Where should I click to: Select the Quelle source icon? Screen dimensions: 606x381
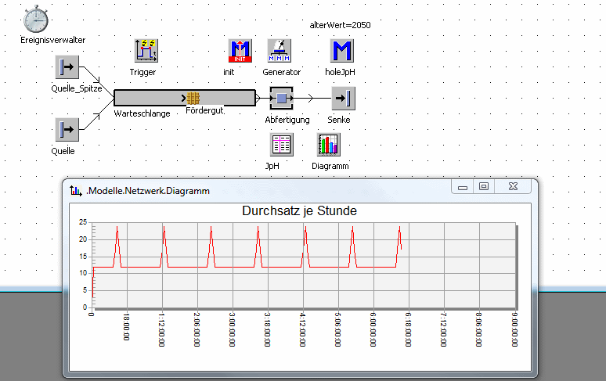(x=67, y=129)
